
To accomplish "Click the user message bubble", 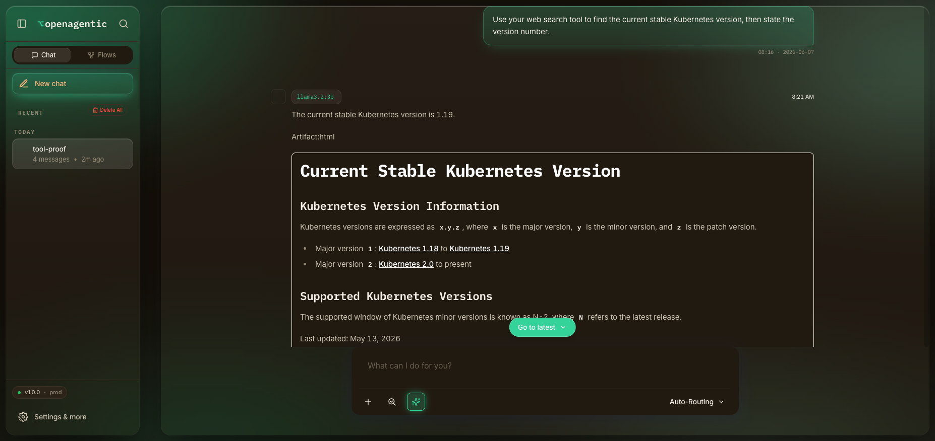I will pyautogui.click(x=649, y=26).
